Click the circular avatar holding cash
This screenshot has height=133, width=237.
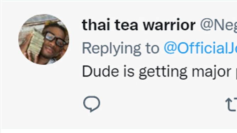pyautogui.click(x=44, y=40)
